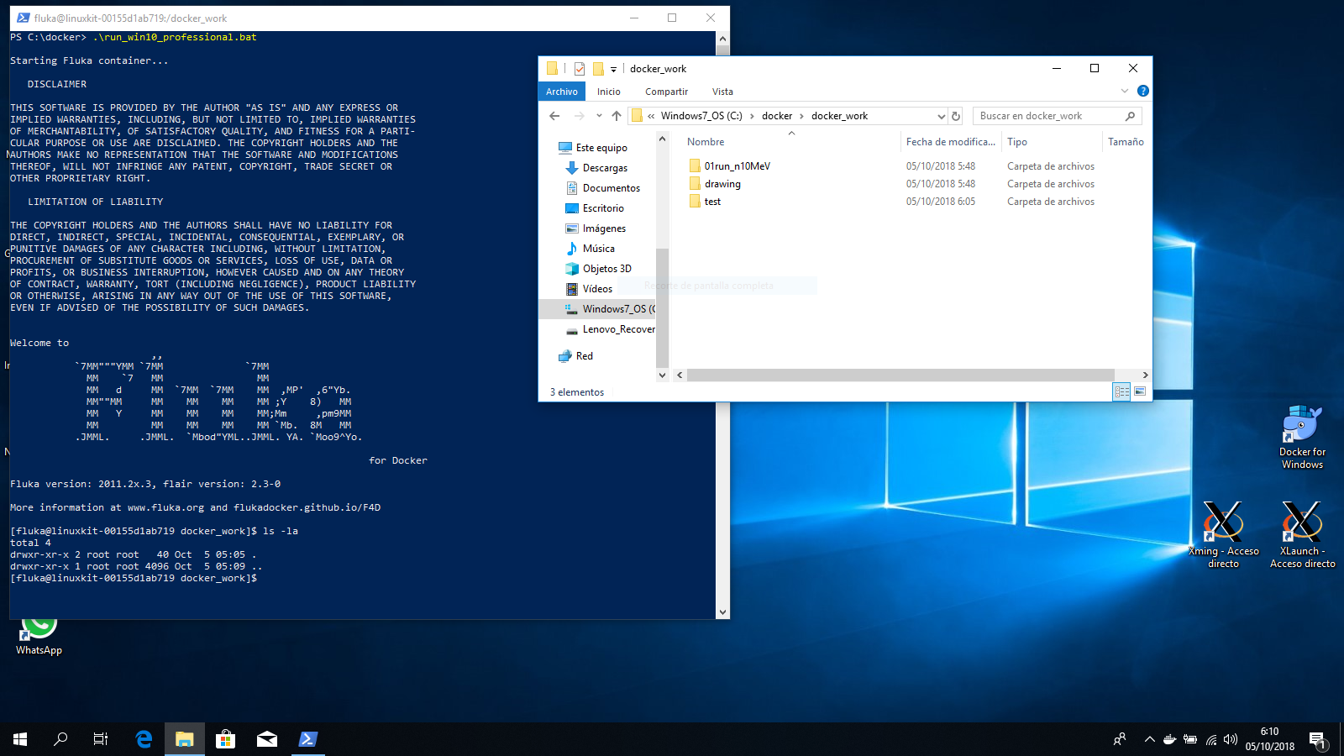Switch to large icons view layout button
The width and height of the screenshot is (1344, 756).
tap(1140, 391)
